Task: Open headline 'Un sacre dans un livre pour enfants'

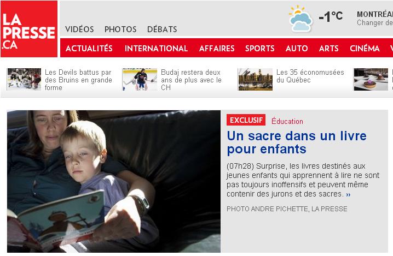Action: (297, 142)
